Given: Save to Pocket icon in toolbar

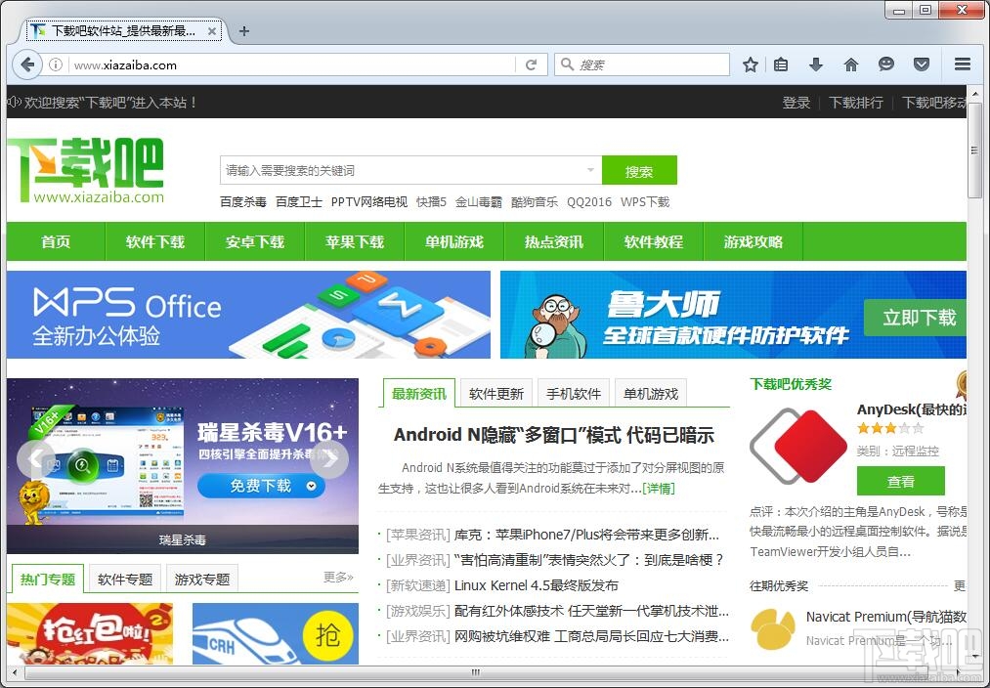Looking at the screenshot, I should pyautogui.click(x=922, y=64).
